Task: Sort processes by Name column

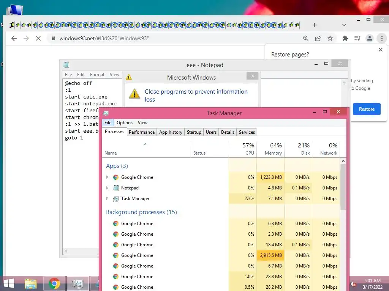Action: (147, 149)
